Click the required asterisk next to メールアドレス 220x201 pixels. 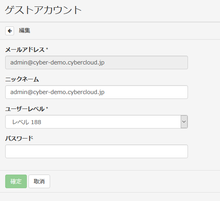coord(47,49)
